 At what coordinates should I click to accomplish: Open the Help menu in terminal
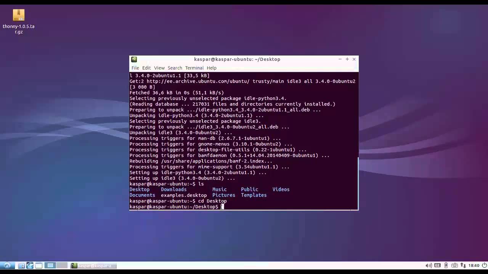(212, 68)
